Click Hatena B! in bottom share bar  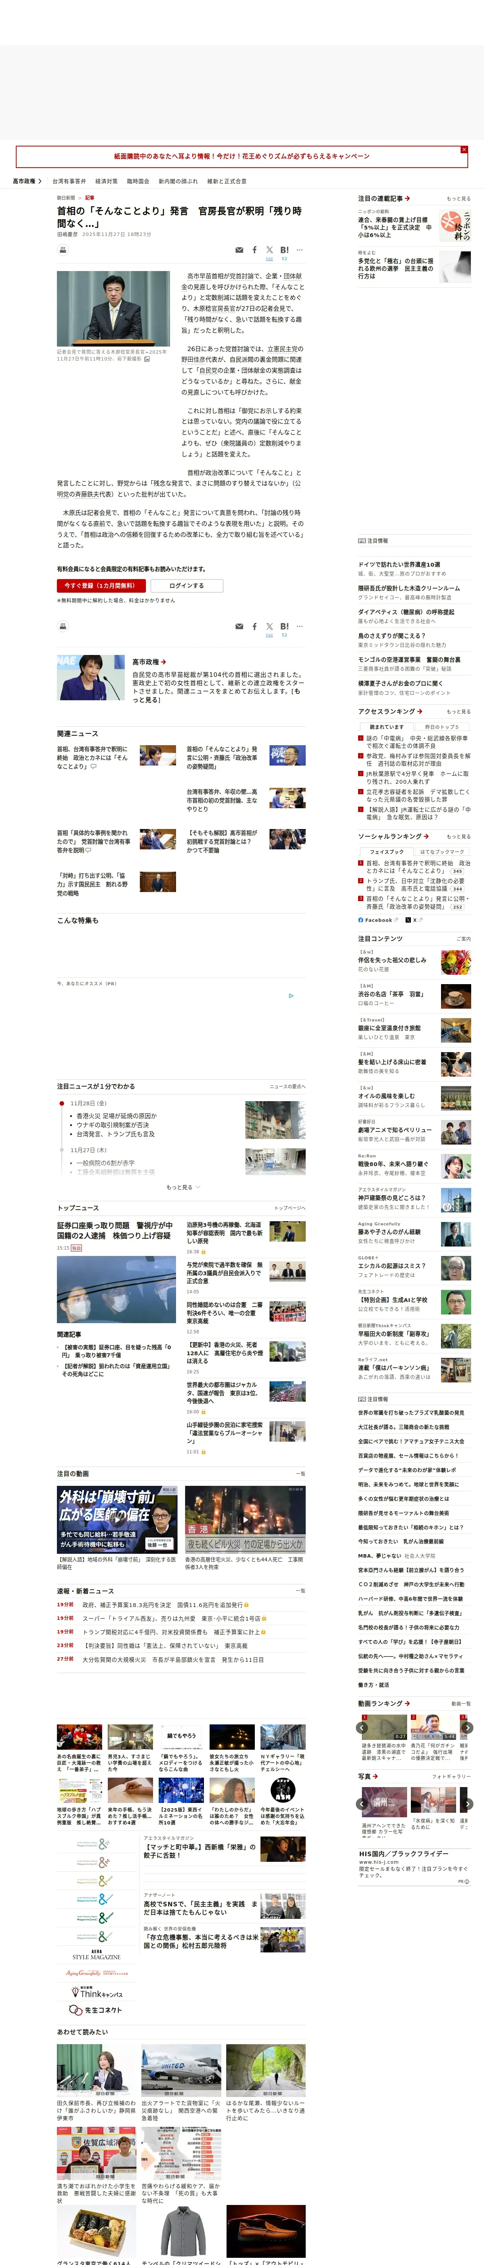pos(285,626)
